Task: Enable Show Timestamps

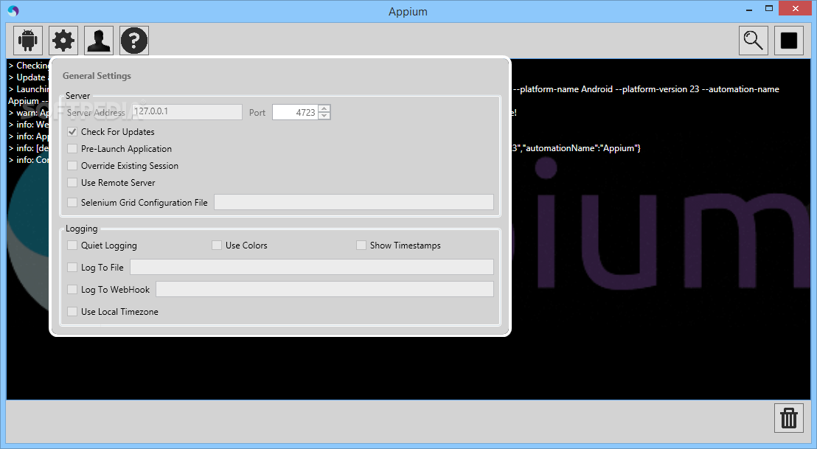Action: [361, 245]
